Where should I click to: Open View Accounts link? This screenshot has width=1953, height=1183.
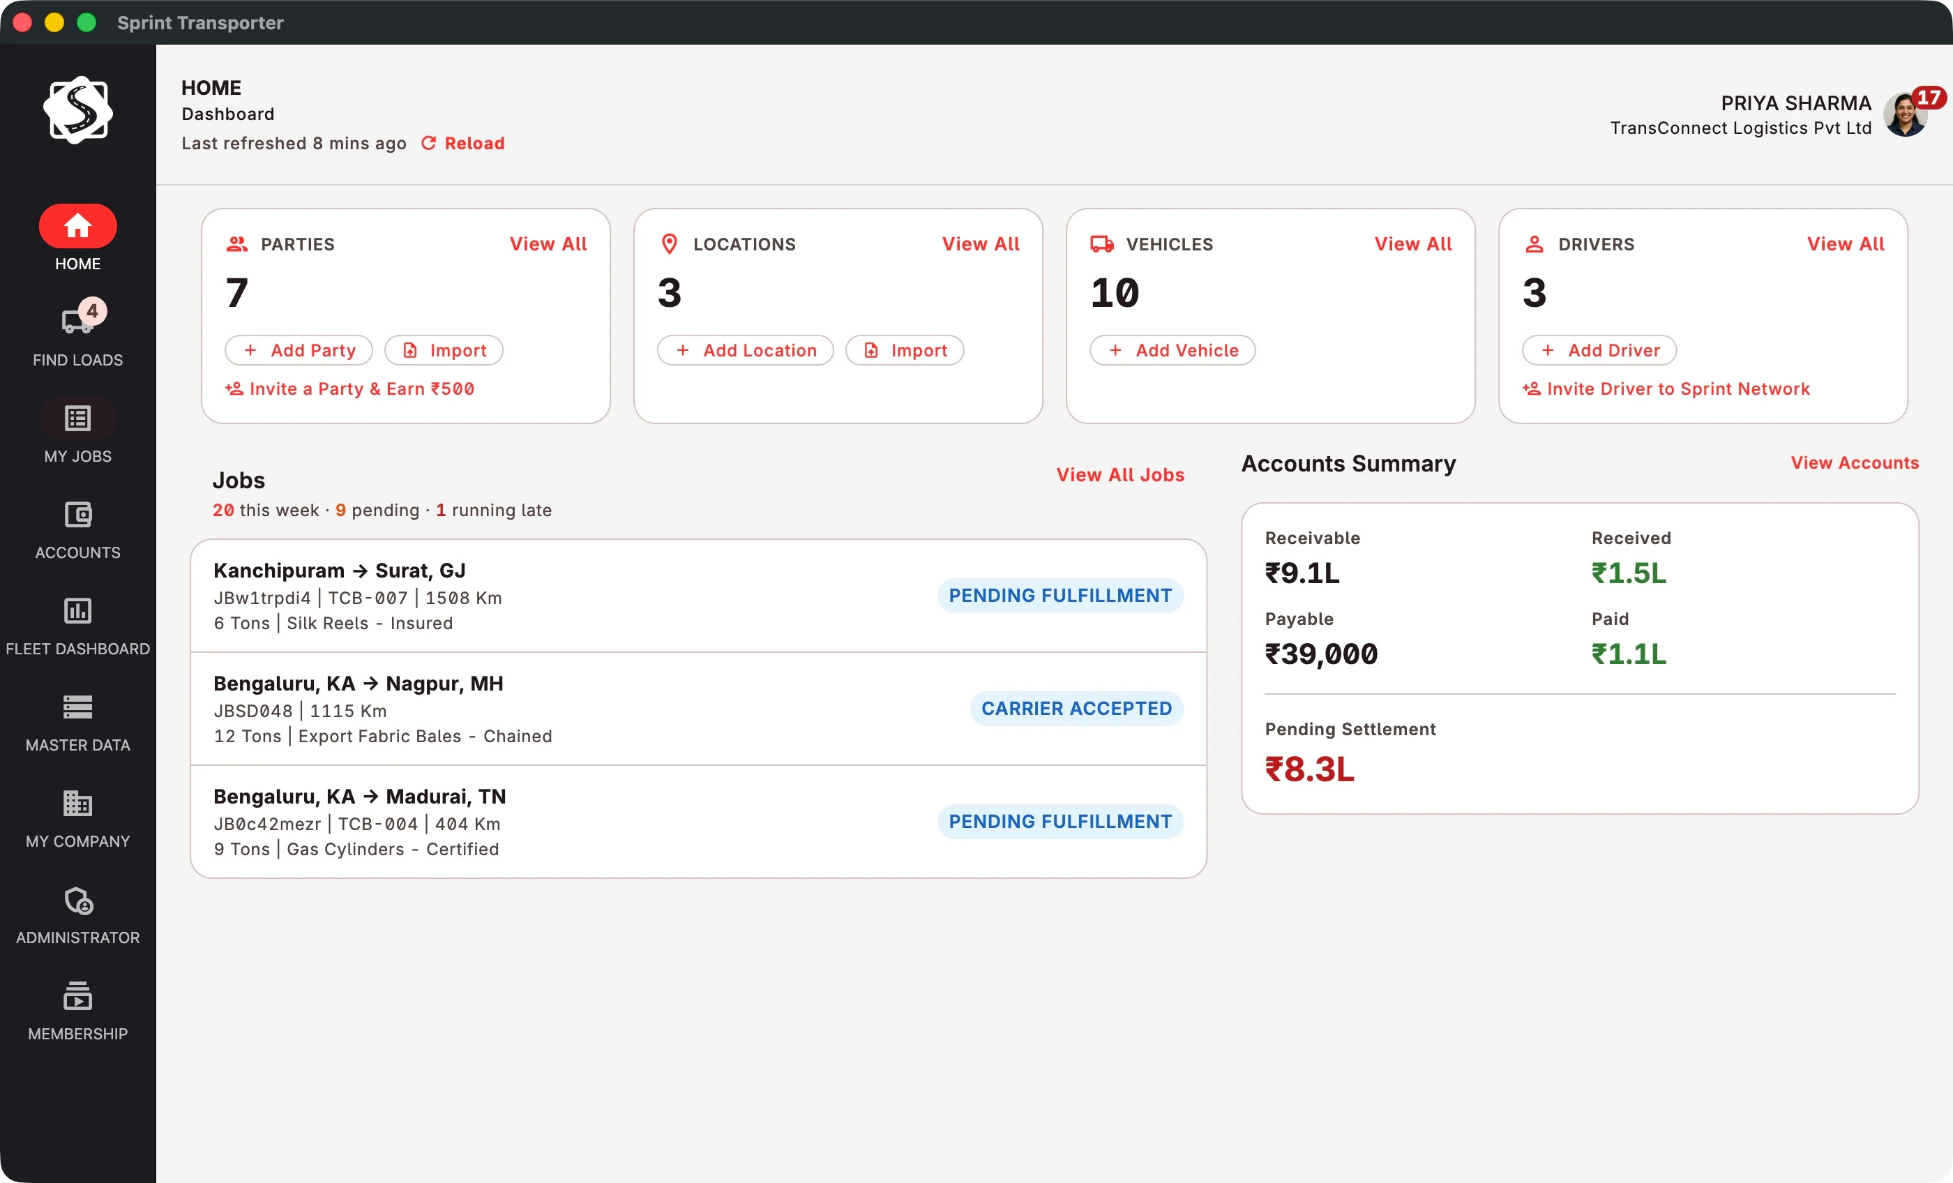tap(1855, 463)
